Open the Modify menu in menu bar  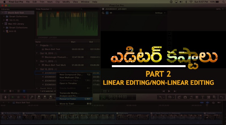pos(66,2)
